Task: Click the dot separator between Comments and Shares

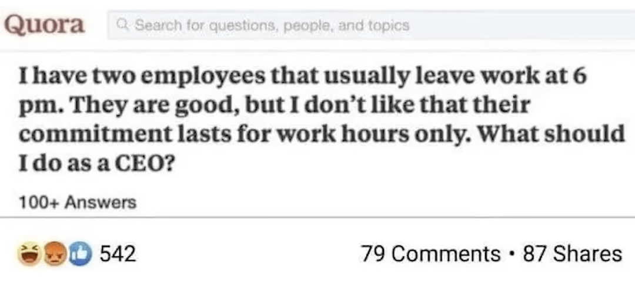Action: pos(512,254)
